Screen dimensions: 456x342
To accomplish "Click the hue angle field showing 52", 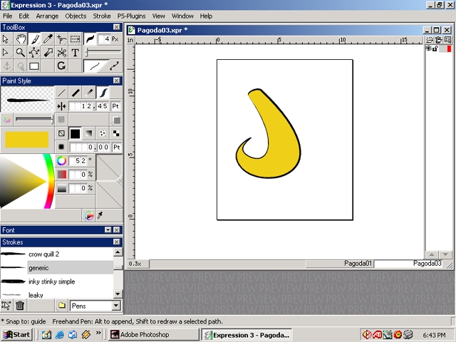I will 78,160.
